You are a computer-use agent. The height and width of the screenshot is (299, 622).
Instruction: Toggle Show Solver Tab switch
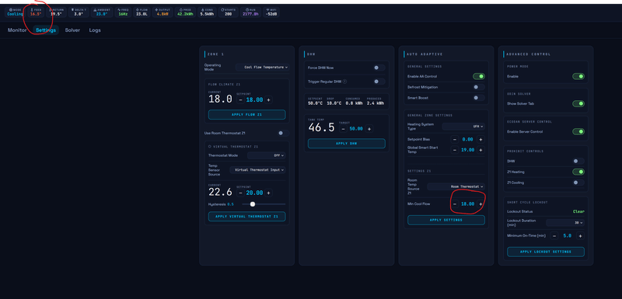578,104
